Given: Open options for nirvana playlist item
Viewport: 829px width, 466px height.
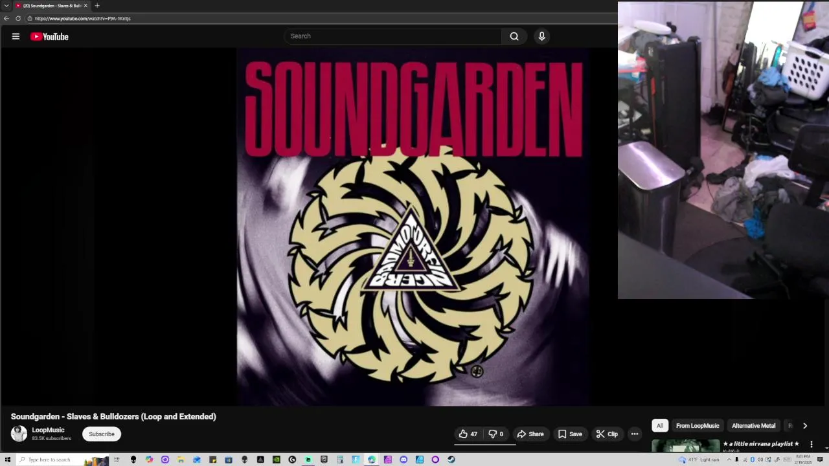Looking at the screenshot, I should click(812, 445).
